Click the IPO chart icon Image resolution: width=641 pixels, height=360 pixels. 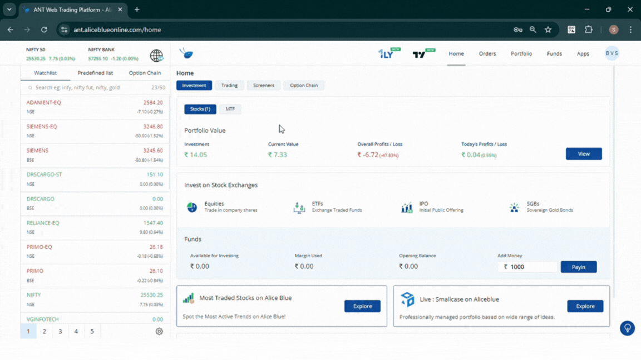pyautogui.click(x=407, y=207)
